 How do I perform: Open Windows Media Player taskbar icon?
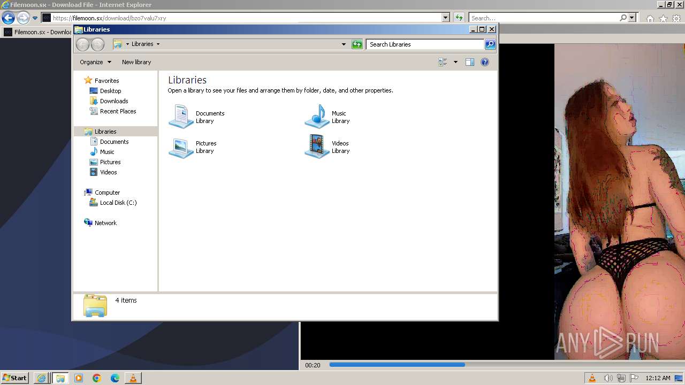[79, 378]
